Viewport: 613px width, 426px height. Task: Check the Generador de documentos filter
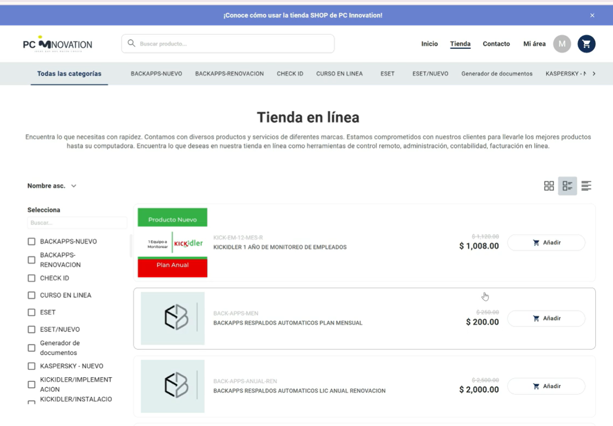pyautogui.click(x=31, y=348)
